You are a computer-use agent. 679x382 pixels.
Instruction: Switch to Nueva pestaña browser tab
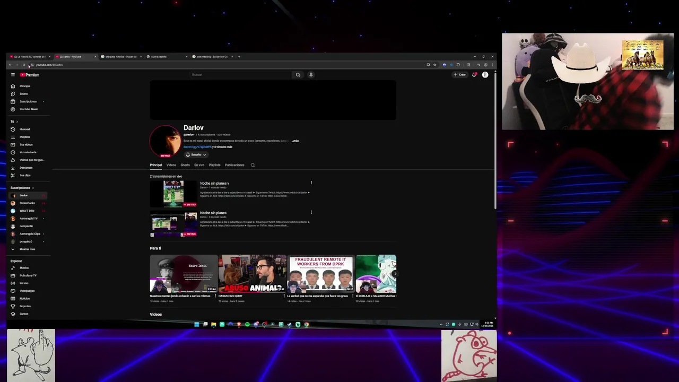166,56
